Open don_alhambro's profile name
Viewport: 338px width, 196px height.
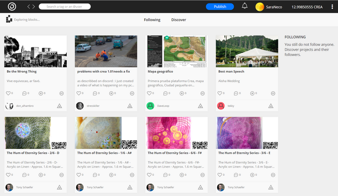[25, 106]
